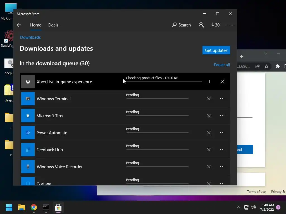Screen dimensions: 286x214
Task: Click the blue Next button in the browser
Action: pyautogui.click(x=245, y=149)
